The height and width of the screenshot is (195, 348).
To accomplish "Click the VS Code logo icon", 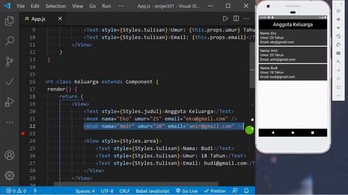I will pyautogui.click(x=7, y=6).
